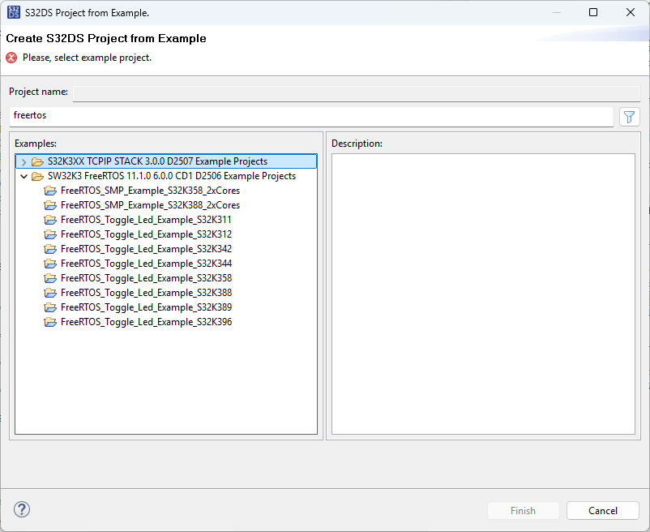Click the freertos search filter field

click(311, 117)
